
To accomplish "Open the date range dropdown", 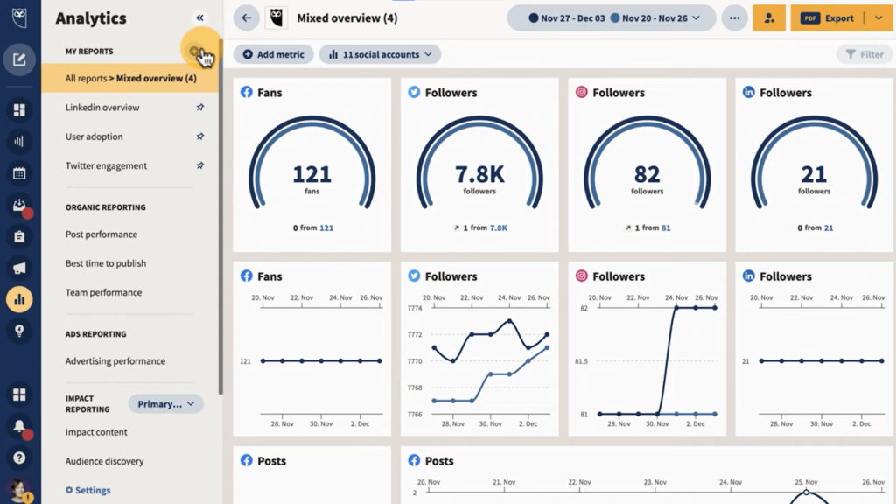I will click(x=612, y=17).
